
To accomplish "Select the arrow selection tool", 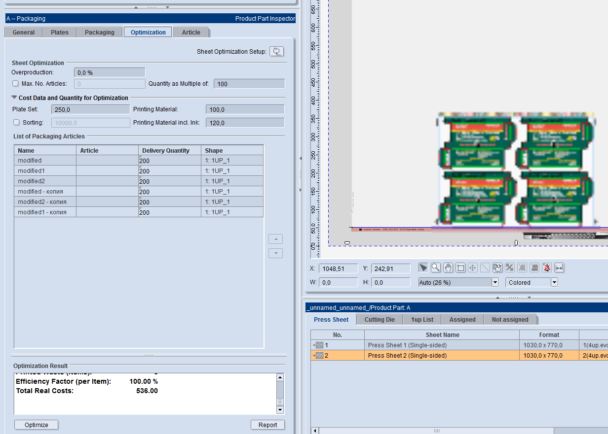I will [423, 267].
